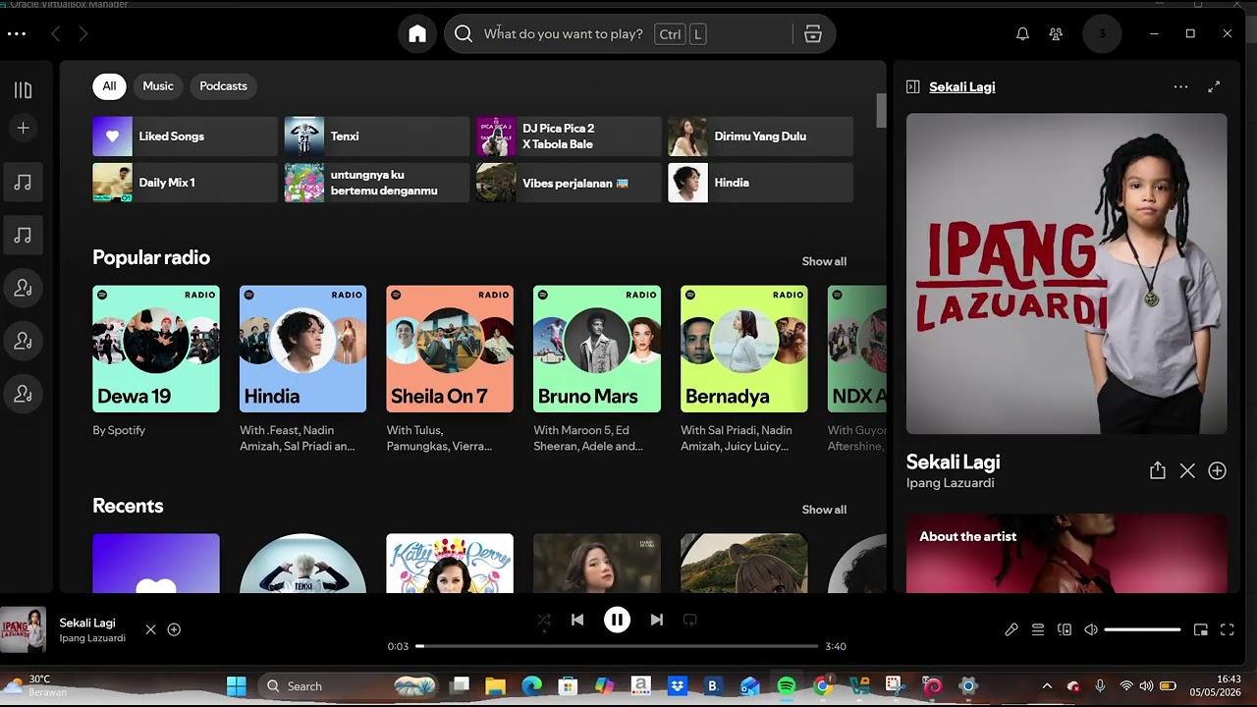
Task: Pause the current song
Action: [x=617, y=620]
